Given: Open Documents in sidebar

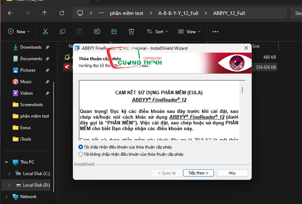Looking at the screenshot, I should click(x=31, y=58).
